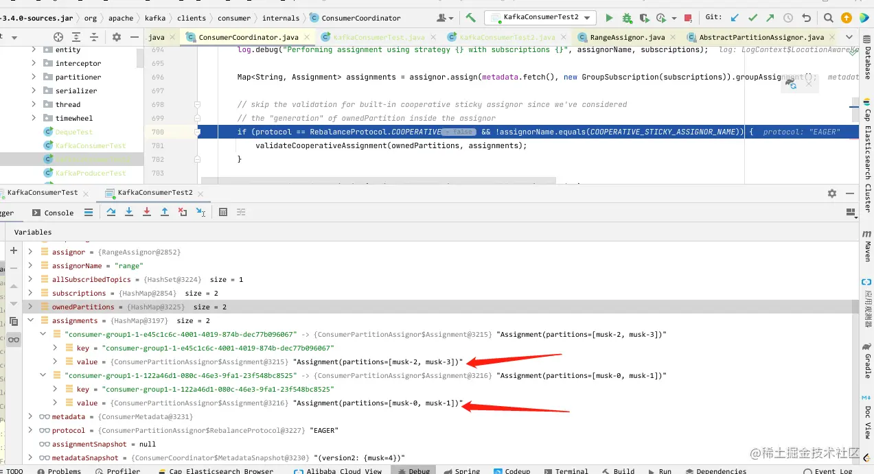Click Force Step Into red arrow icon
The height and width of the screenshot is (474, 874).
[x=147, y=213]
